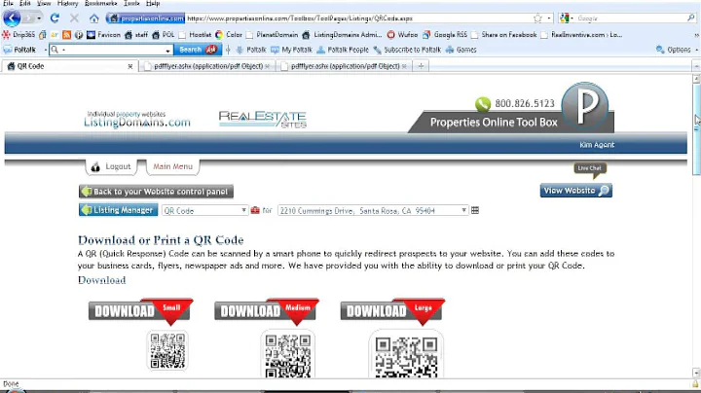The height and width of the screenshot is (393, 701).
Task: Open the browser Home page icon
Action: tap(93, 18)
